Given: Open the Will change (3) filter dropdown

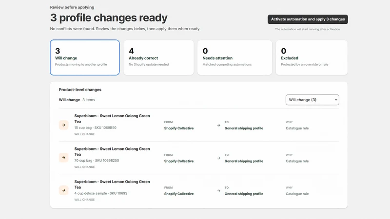Looking at the screenshot, I should click(312, 100).
